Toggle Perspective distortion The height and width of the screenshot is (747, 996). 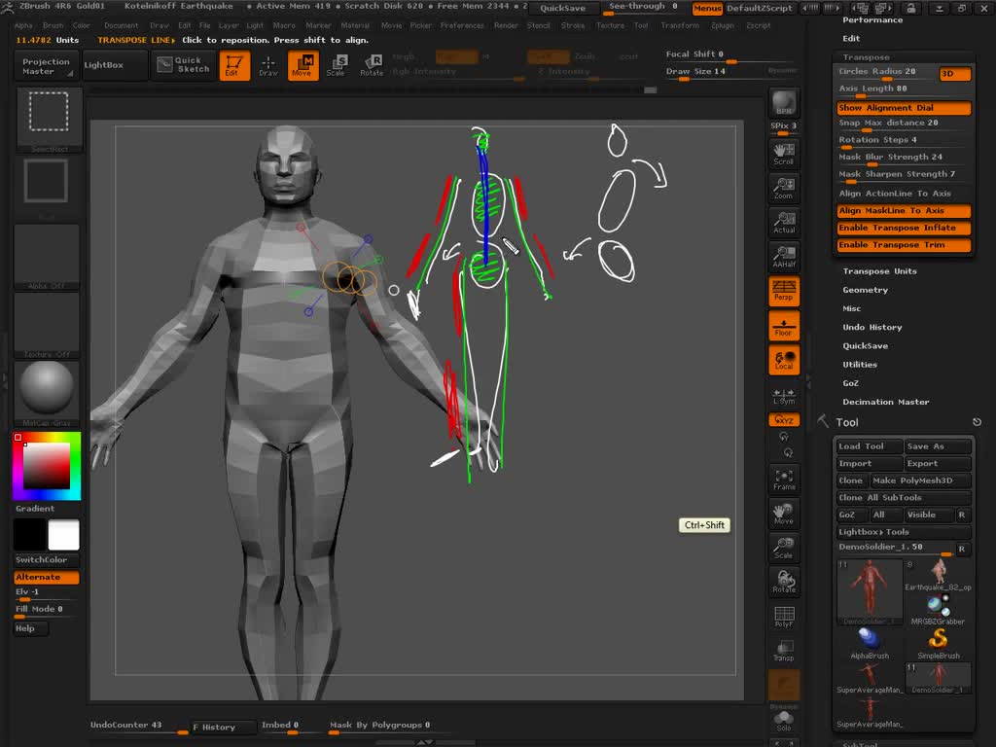pyautogui.click(x=784, y=291)
